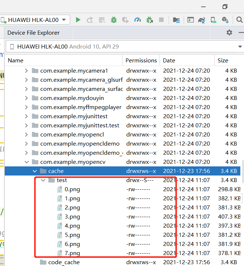244x266 pixels.
Task: Open the AVD Manager icon
Action: coord(214,20)
